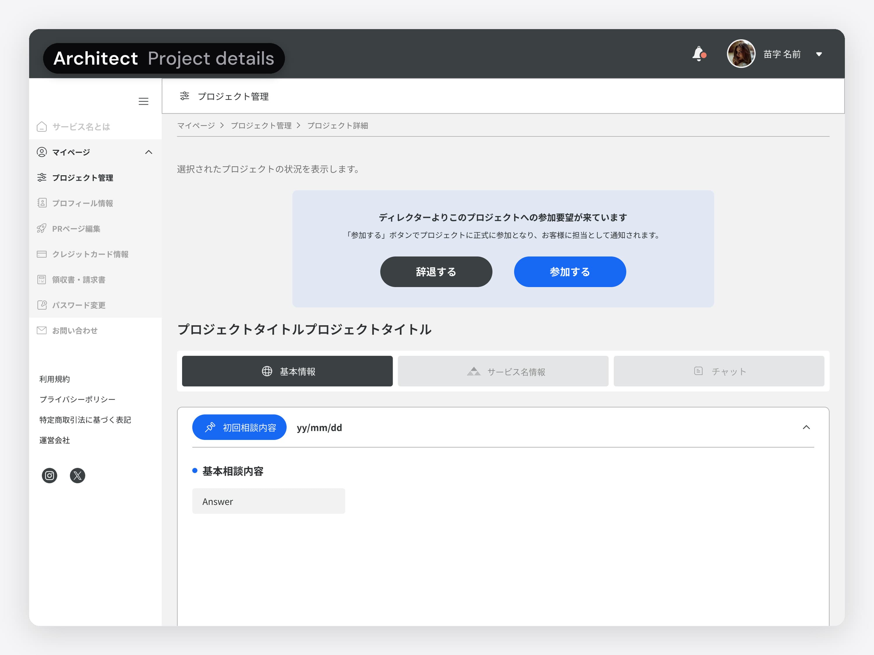Click the rocket icon for PRページ編集
The width and height of the screenshot is (874, 655).
pyautogui.click(x=41, y=229)
